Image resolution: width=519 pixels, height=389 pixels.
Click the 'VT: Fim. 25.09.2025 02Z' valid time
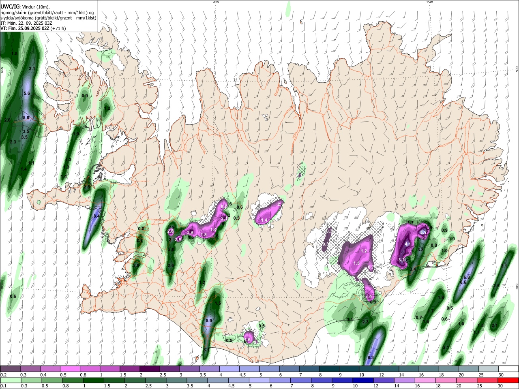[x=24, y=28]
